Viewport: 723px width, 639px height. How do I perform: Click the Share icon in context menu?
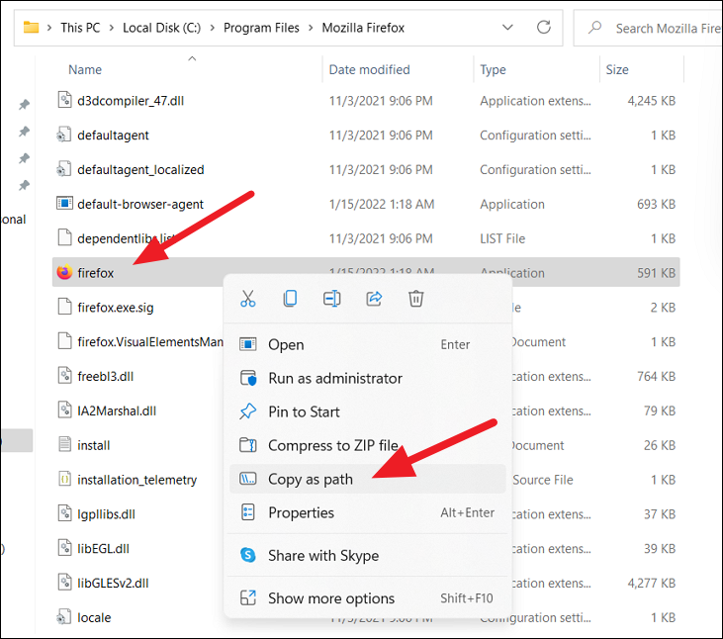(374, 299)
